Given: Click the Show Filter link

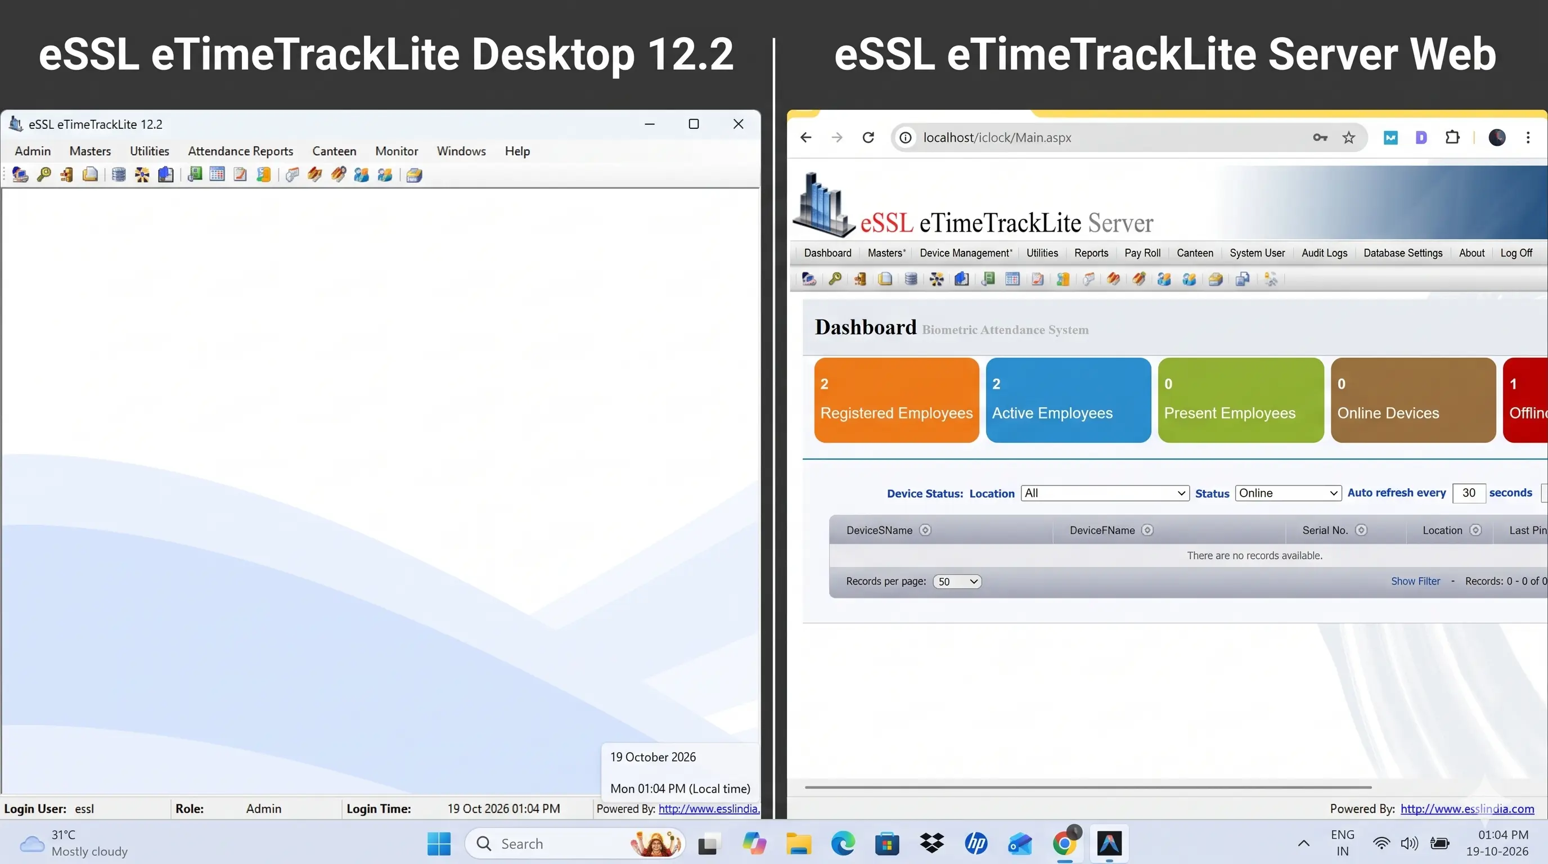Looking at the screenshot, I should click(x=1415, y=581).
